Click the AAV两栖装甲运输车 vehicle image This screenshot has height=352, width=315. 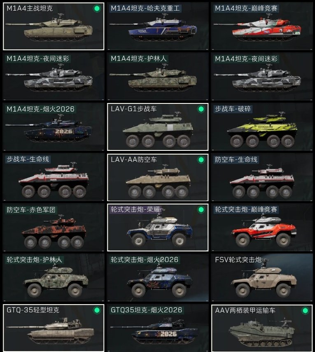click(262, 332)
